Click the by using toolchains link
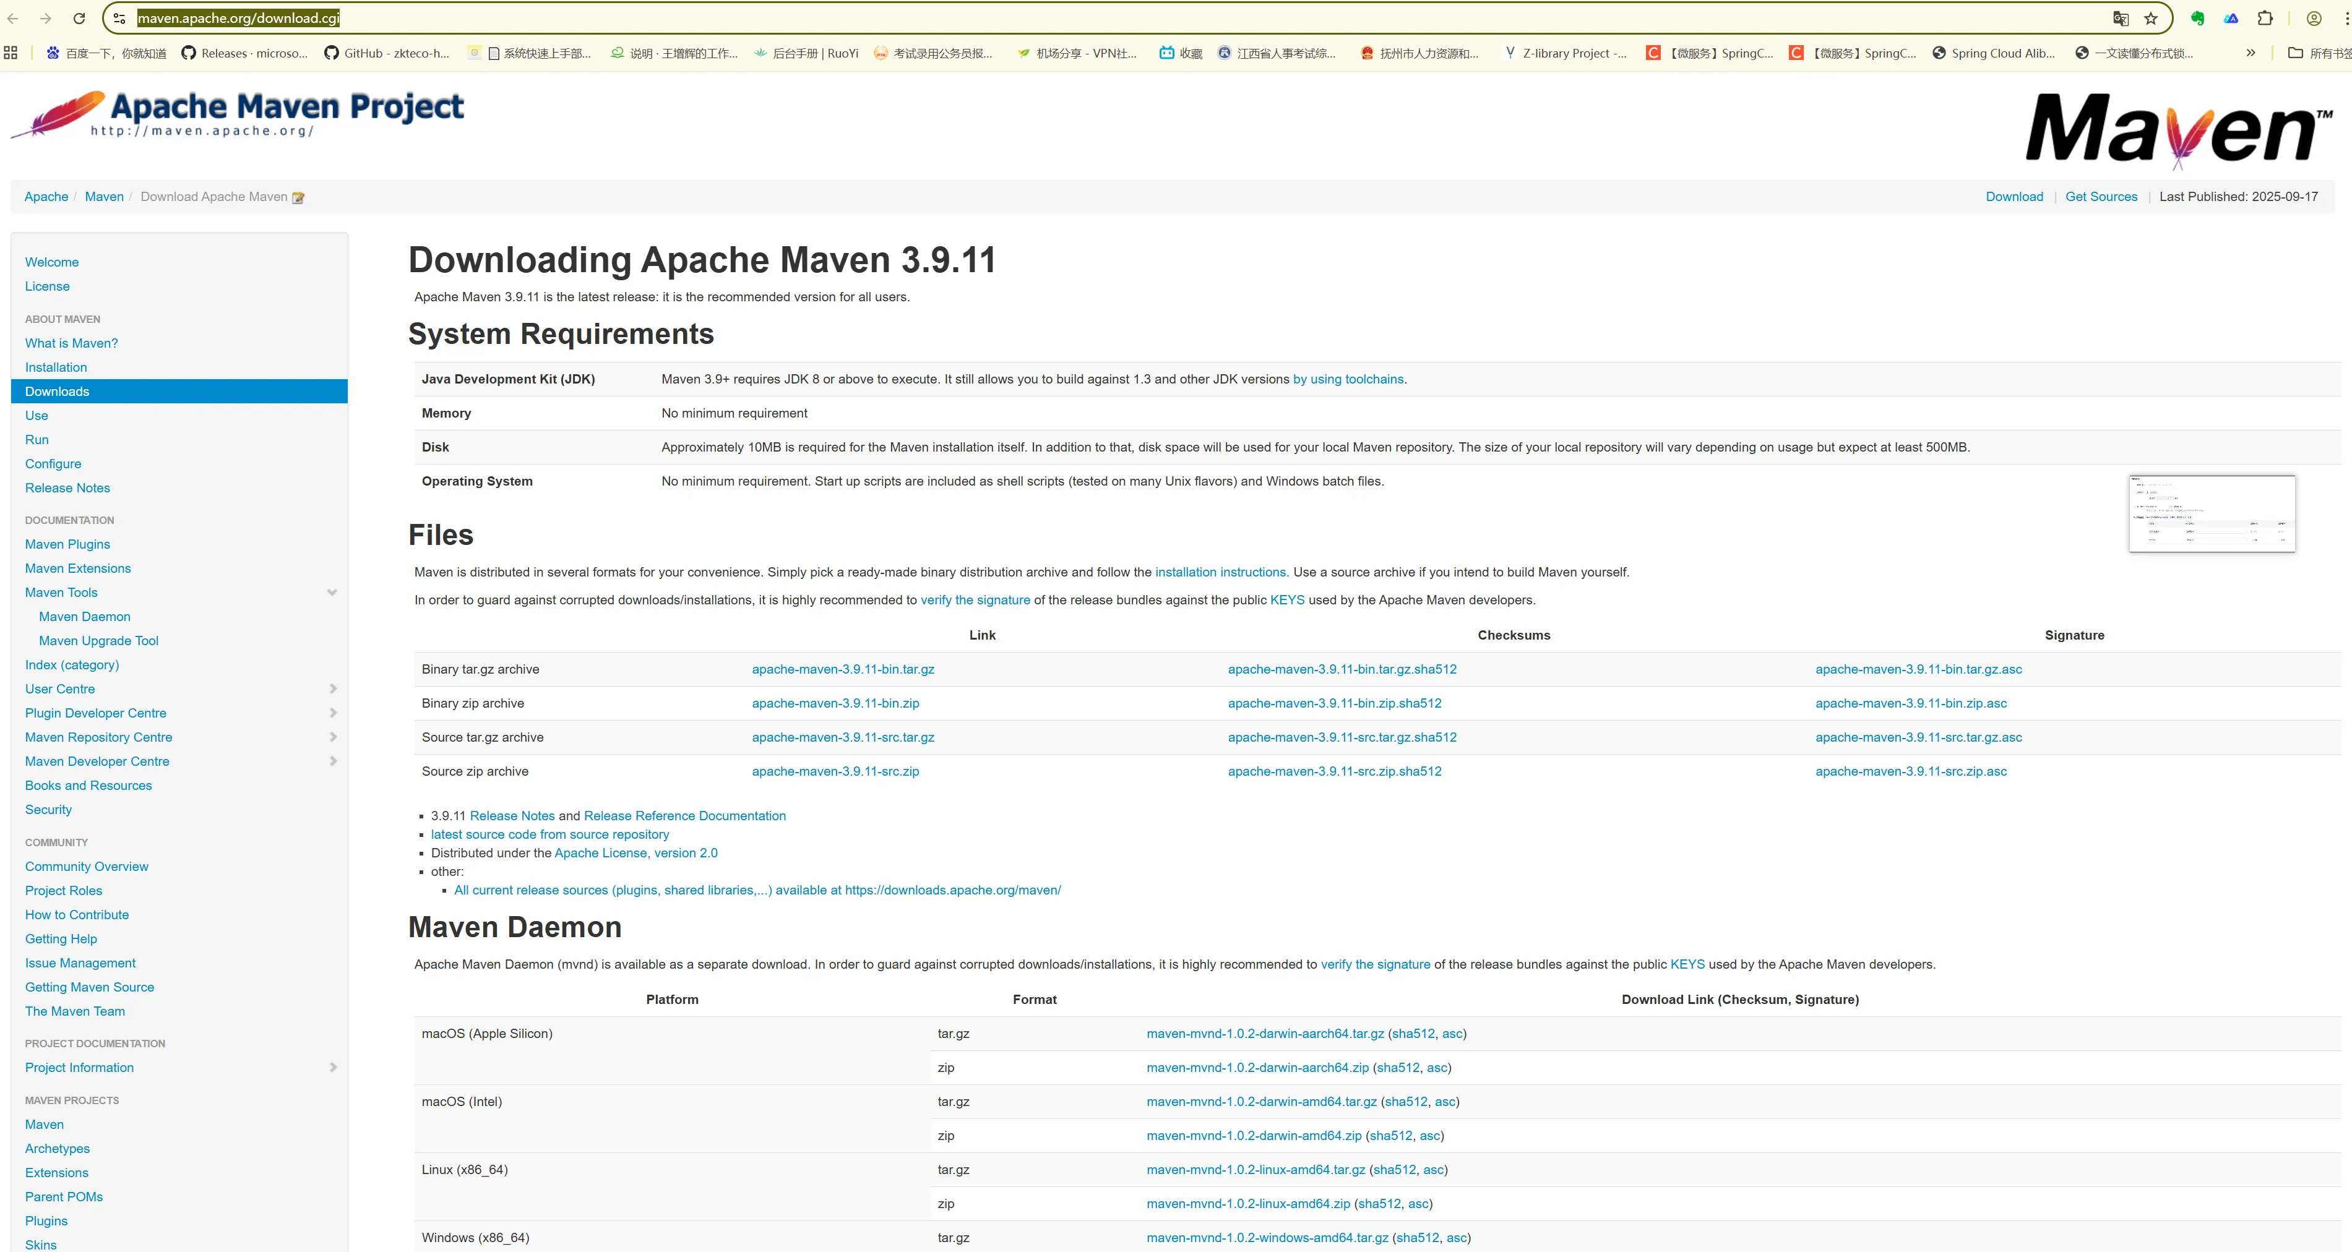The width and height of the screenshot is (2352, 1252). tap(1348, 380)
